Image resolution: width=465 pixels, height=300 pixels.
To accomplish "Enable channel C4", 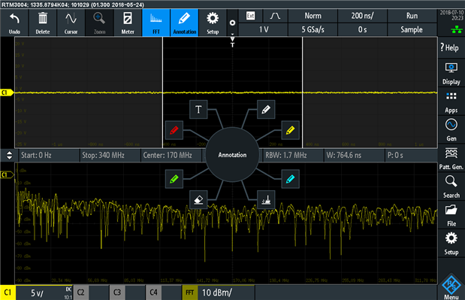I will point(153,292).
